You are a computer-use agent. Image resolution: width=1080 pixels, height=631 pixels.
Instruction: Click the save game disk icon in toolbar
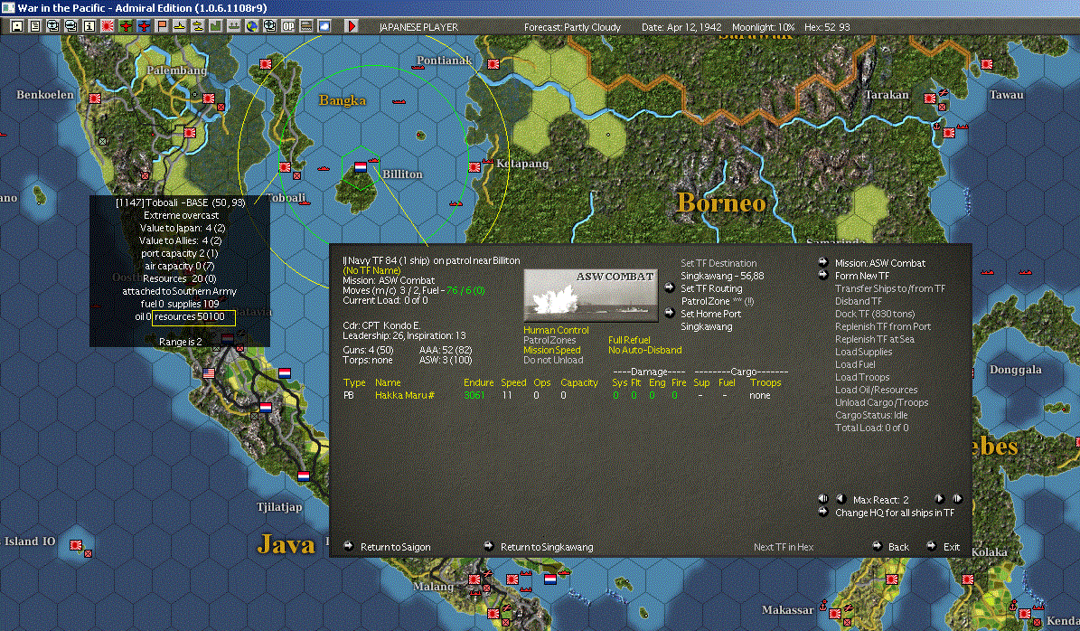tap(16, 26)
